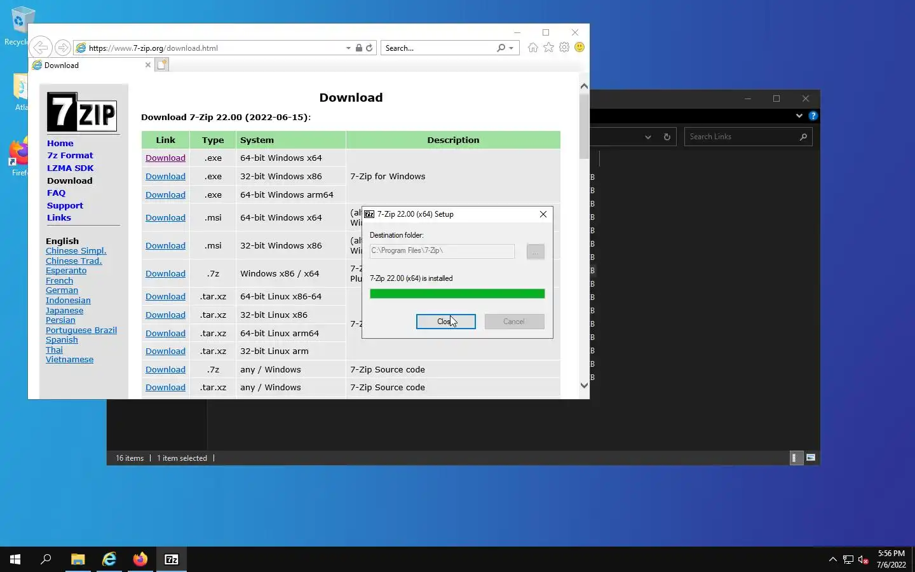
Task: Click the Refresh icon in the address bar
Action: [x=369, y=48]
